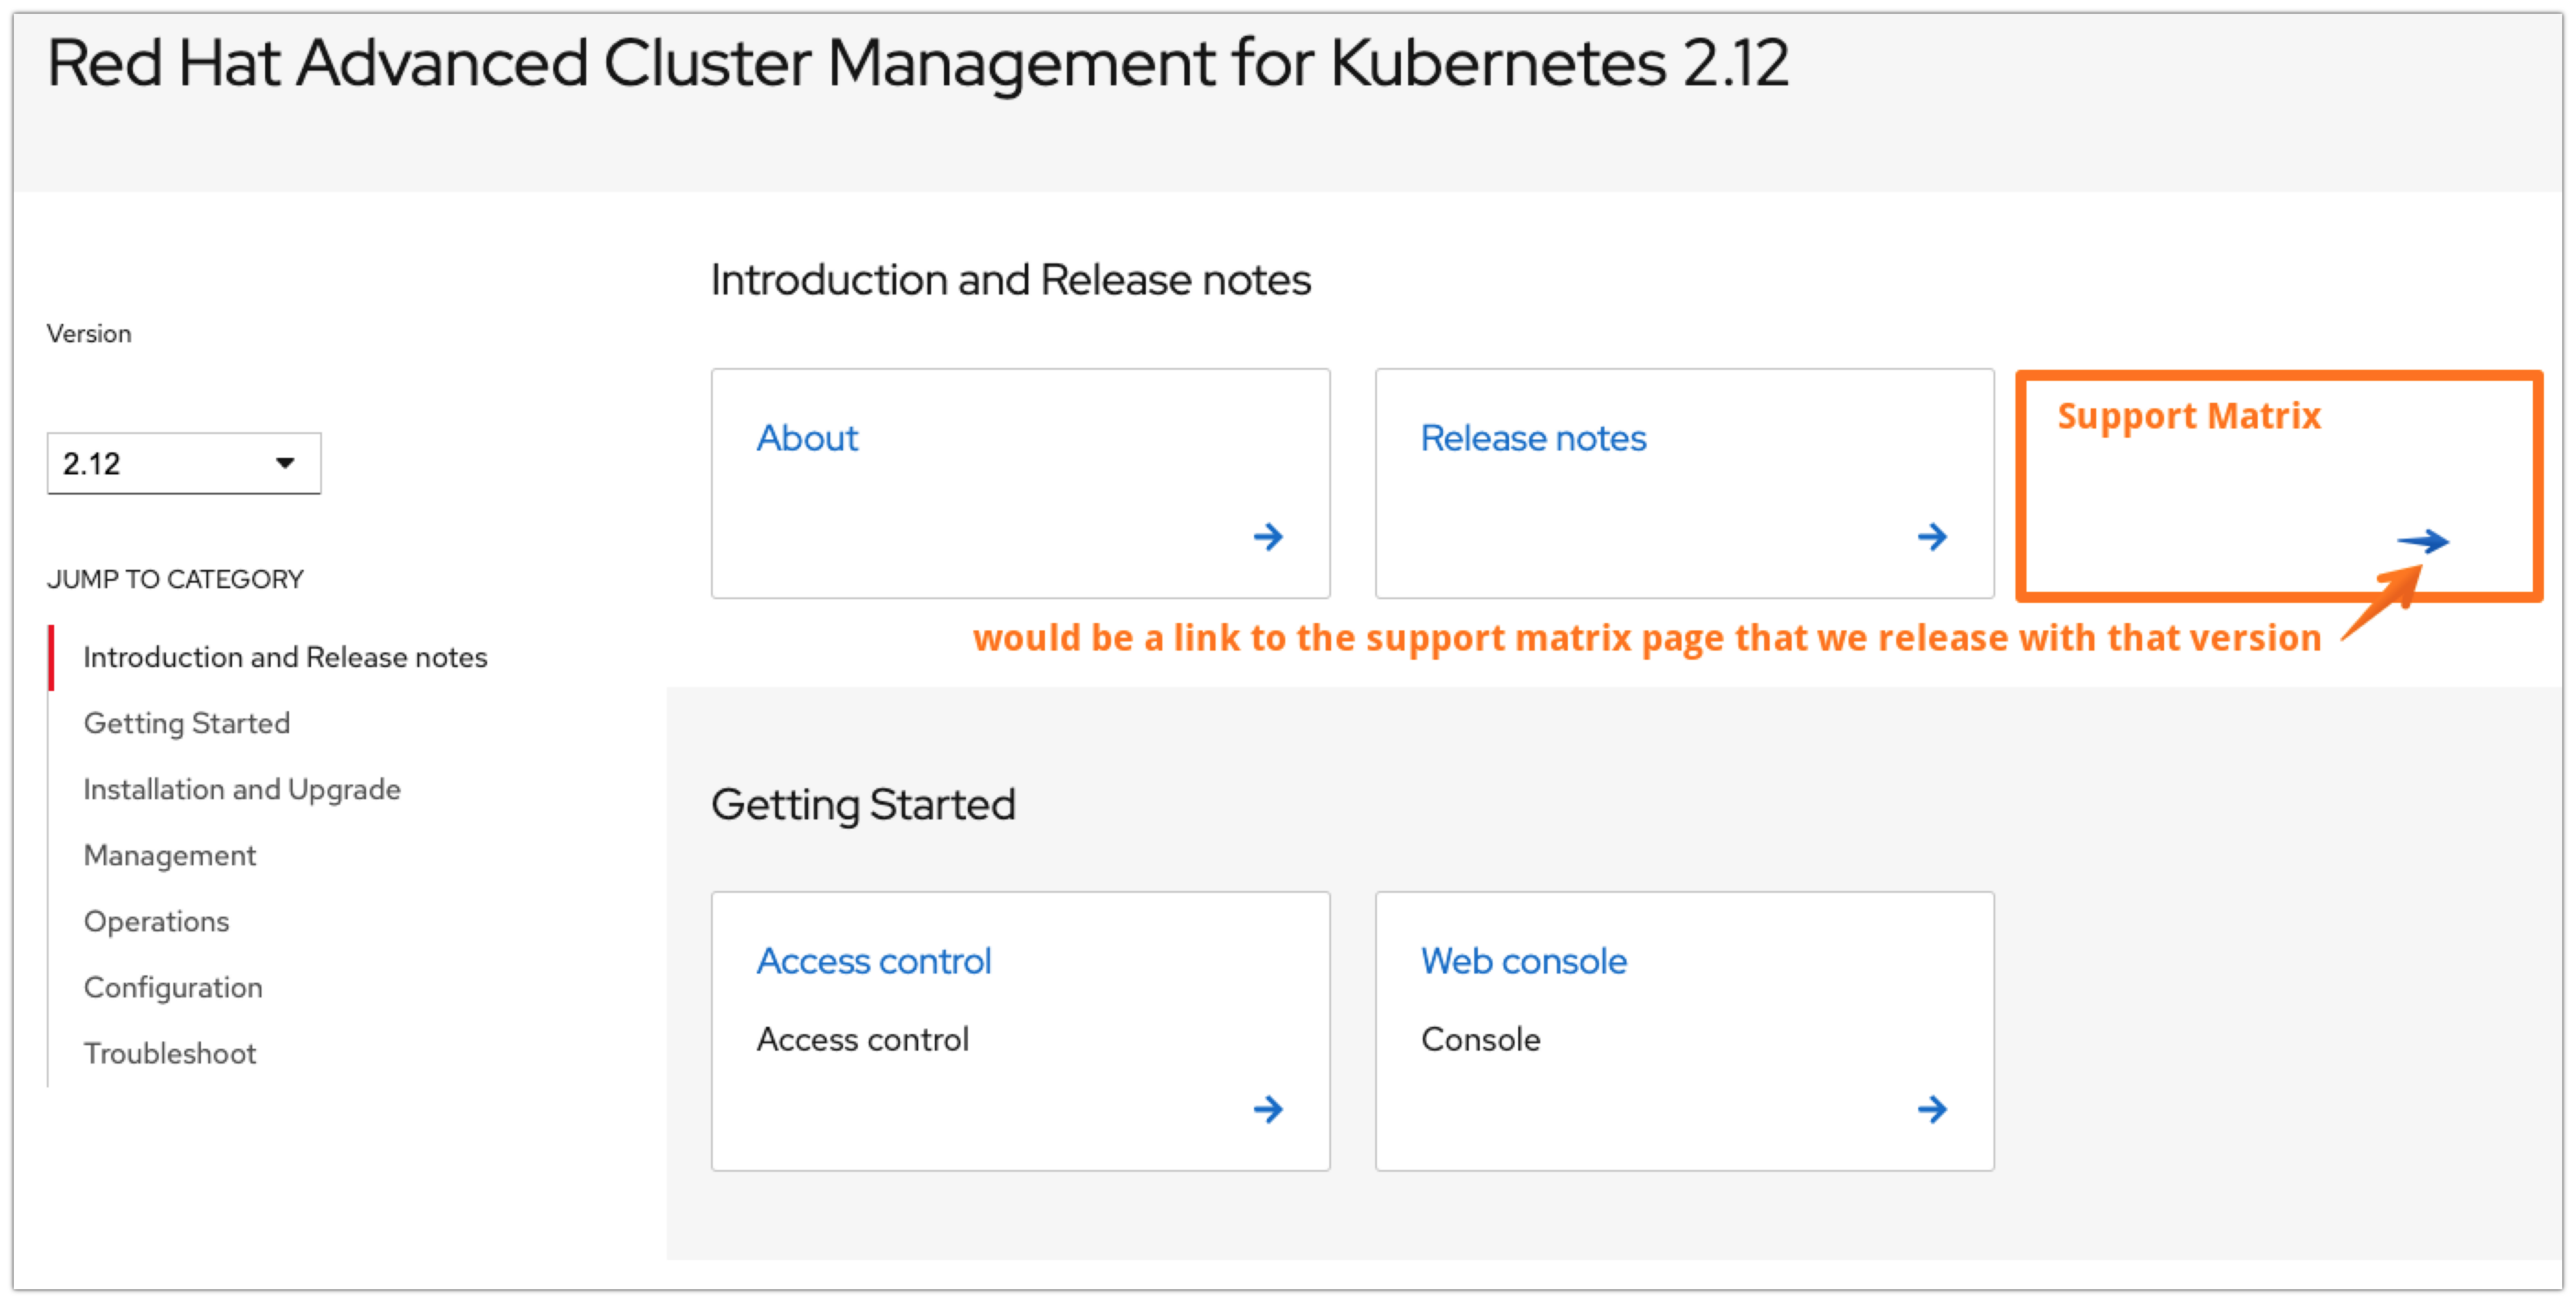This screenshot has height=1303, width=2576.
Task: Jump to Introduction and Release notes category
Action: coord(285,657)
